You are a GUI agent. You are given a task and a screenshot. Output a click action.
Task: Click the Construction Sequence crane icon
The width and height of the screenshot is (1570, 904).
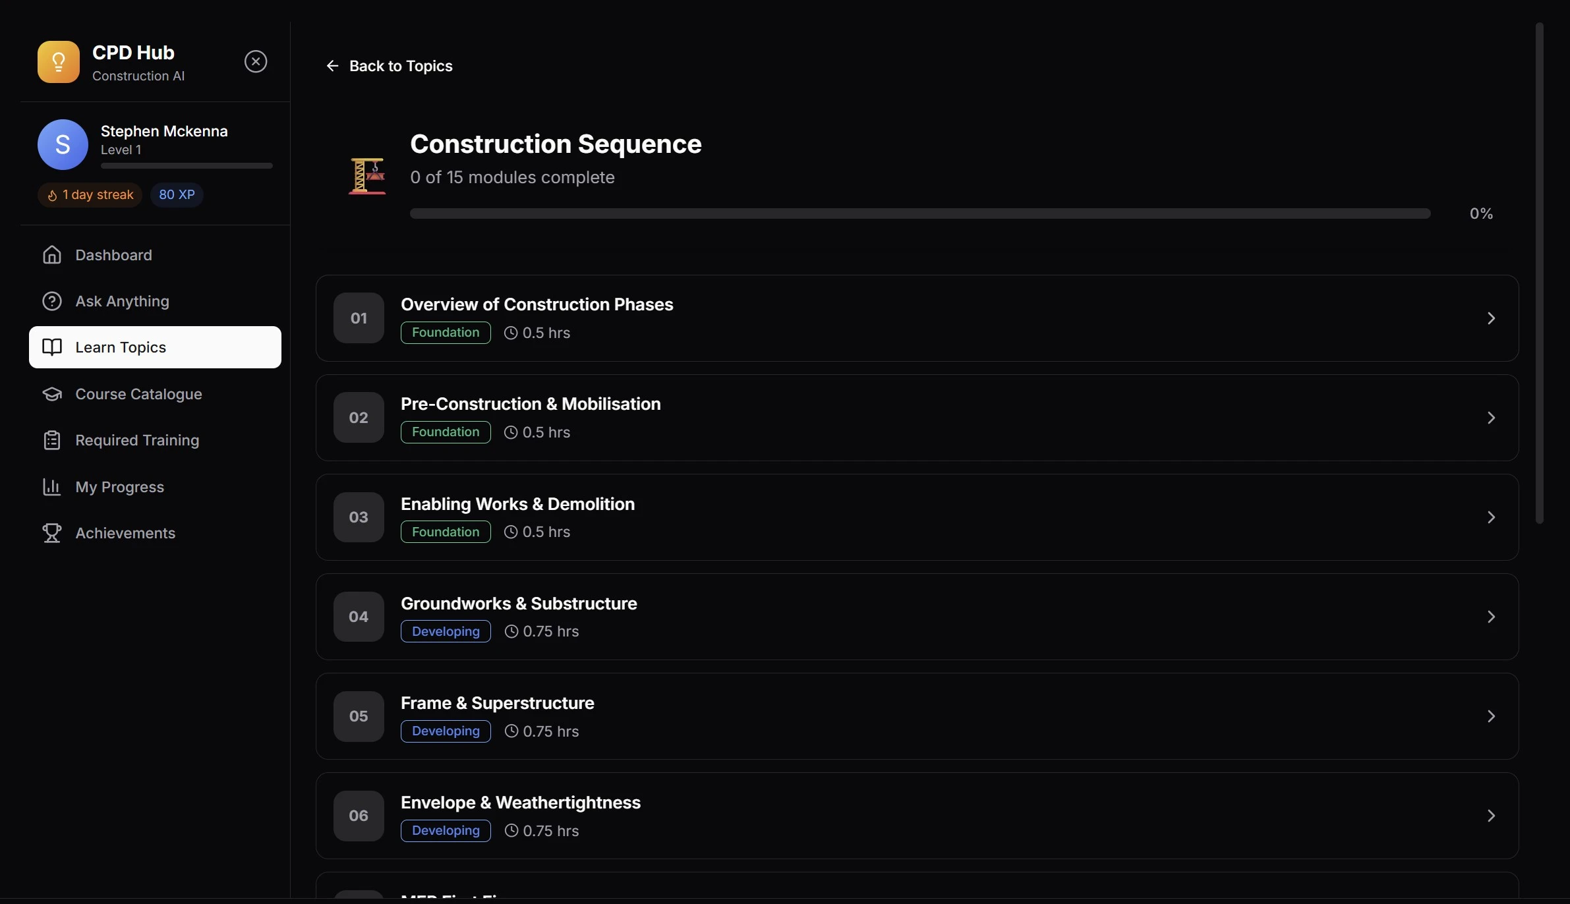pyautogui.click(x=367, y=176)
